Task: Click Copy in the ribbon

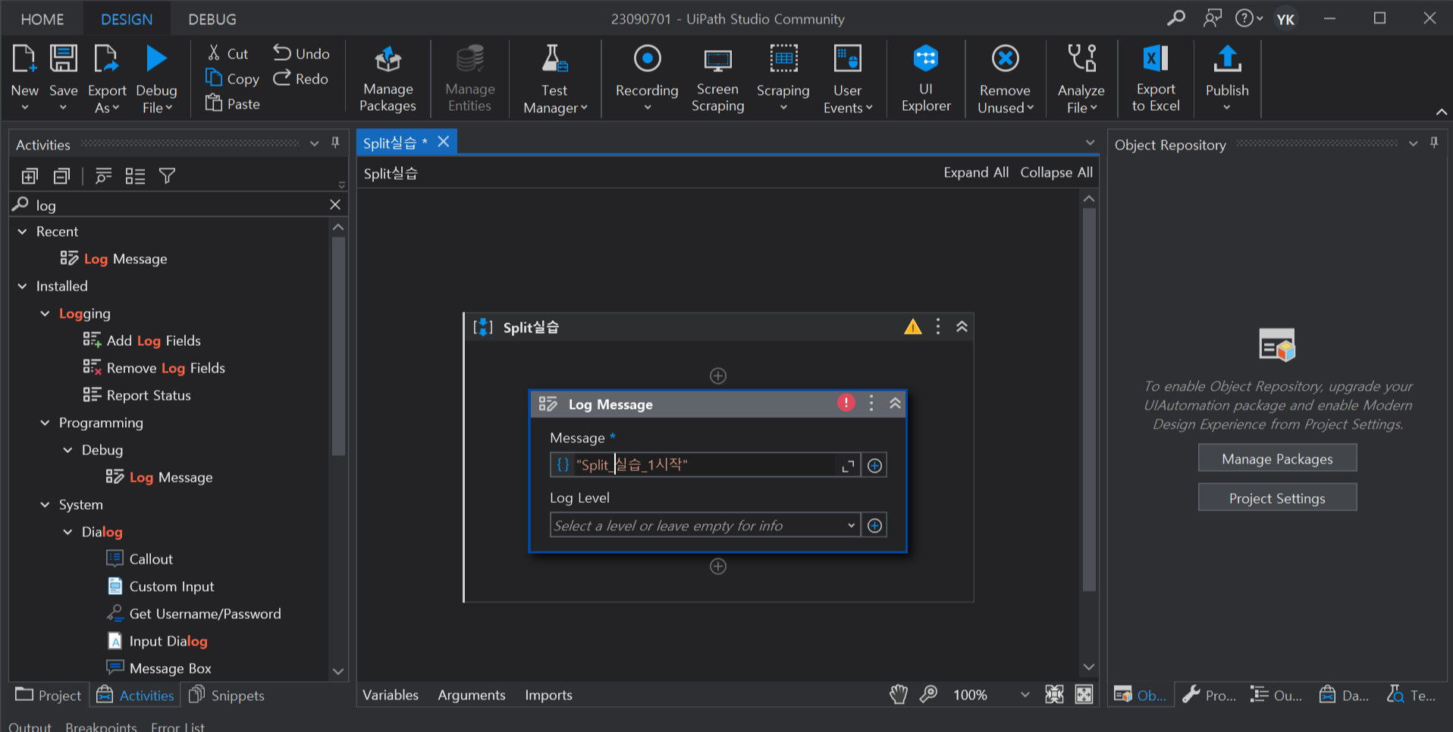Action: pyautogui.click(x=232, y=78)
